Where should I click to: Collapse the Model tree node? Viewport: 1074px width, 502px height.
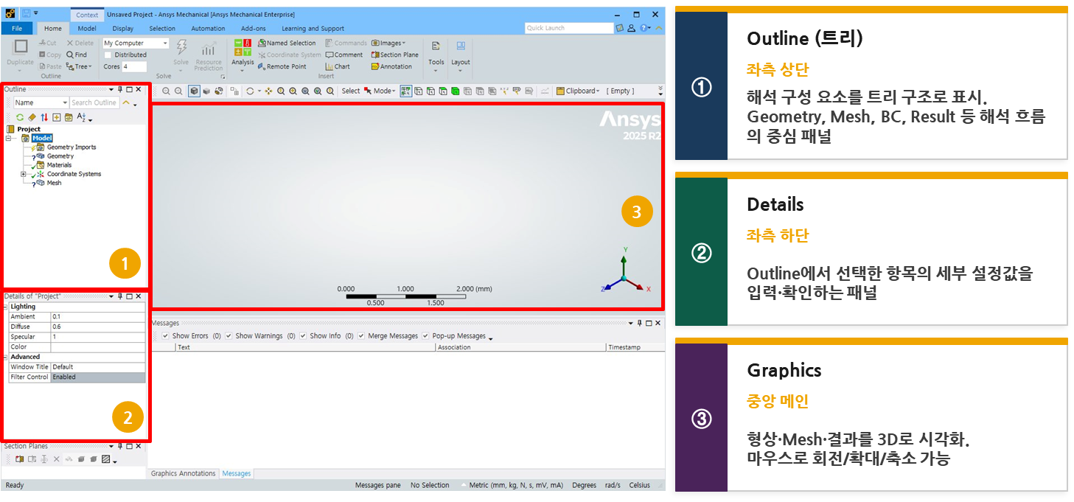coord(8,138)
